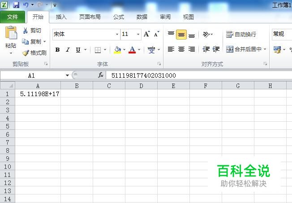Click the Save icon in quick access toolbar

16,5
